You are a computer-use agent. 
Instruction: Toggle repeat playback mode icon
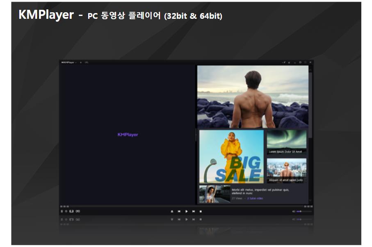(x=77, y=211)
